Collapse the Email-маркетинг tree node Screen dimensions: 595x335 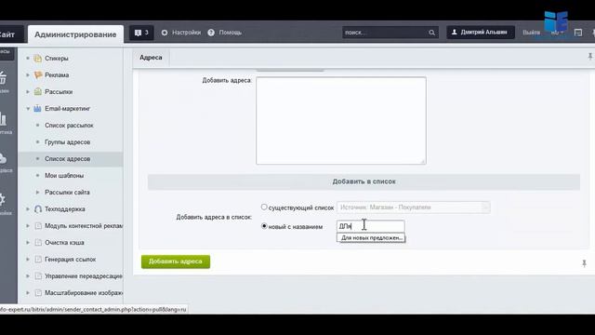tap(28, 108)
